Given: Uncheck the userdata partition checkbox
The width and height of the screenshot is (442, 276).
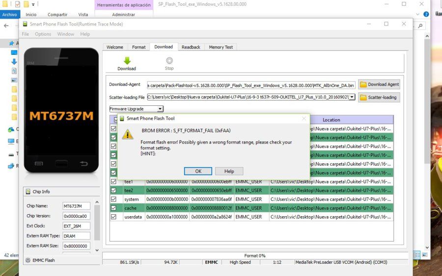Looking at the screenshot, I should point(113,217).
